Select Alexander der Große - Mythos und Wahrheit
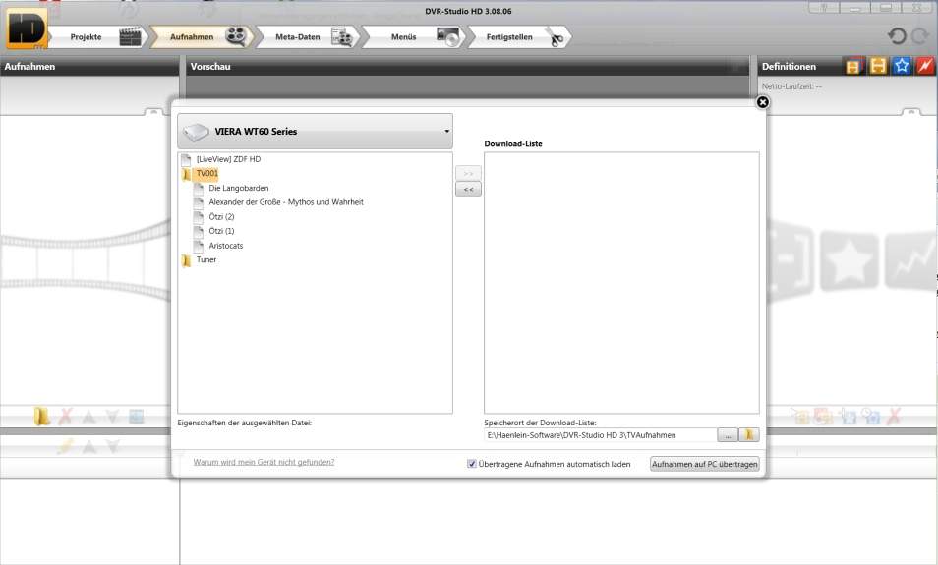The width and height of the screenshot is (938, 565). [x=286, y=202]
